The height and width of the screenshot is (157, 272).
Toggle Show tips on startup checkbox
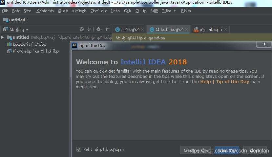[79, 149]
